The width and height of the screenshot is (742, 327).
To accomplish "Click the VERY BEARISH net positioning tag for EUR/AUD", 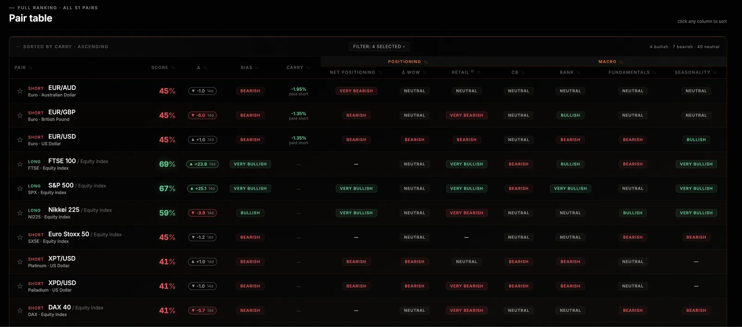I will [x=356, y=91].
